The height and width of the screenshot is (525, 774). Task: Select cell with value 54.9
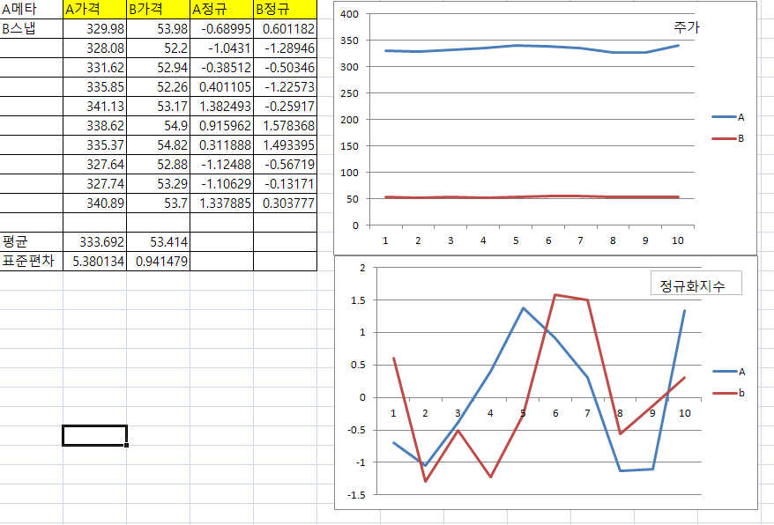[x=158, y=126]
